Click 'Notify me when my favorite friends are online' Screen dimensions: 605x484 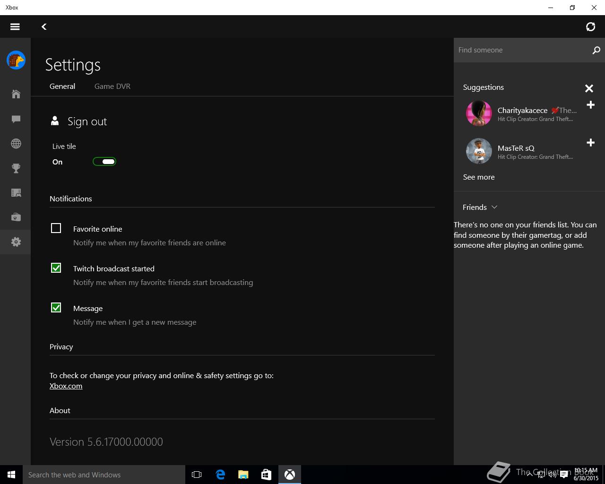pyautogui.click(x=149, y=242)
